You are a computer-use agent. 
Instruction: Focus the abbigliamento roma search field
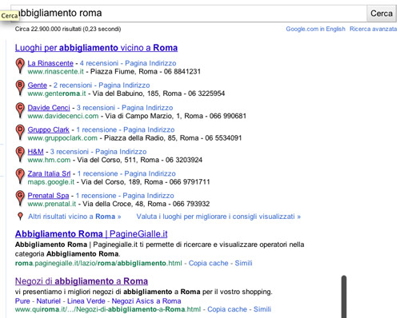pos(190,14)
